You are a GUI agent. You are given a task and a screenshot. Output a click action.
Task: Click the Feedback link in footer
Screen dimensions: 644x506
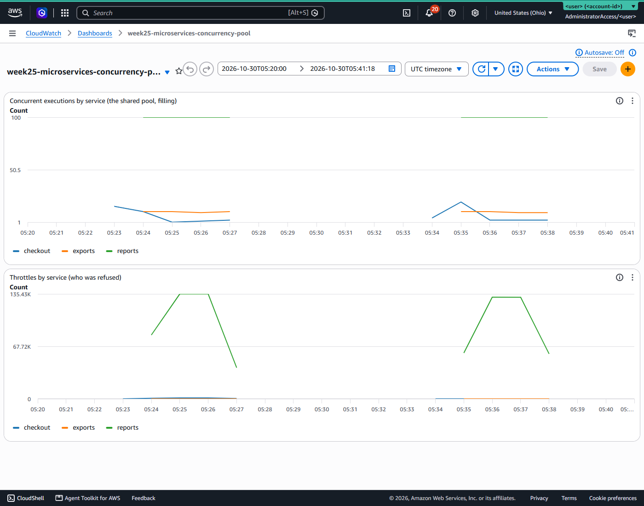pyautogui.click(x=144, y=498)
